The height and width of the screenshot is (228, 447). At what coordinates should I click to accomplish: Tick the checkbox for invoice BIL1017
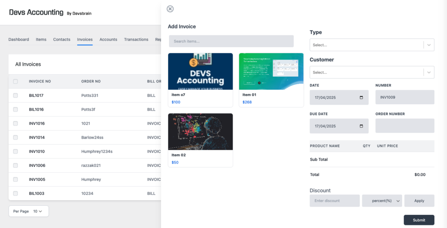(x=15, y=95)
